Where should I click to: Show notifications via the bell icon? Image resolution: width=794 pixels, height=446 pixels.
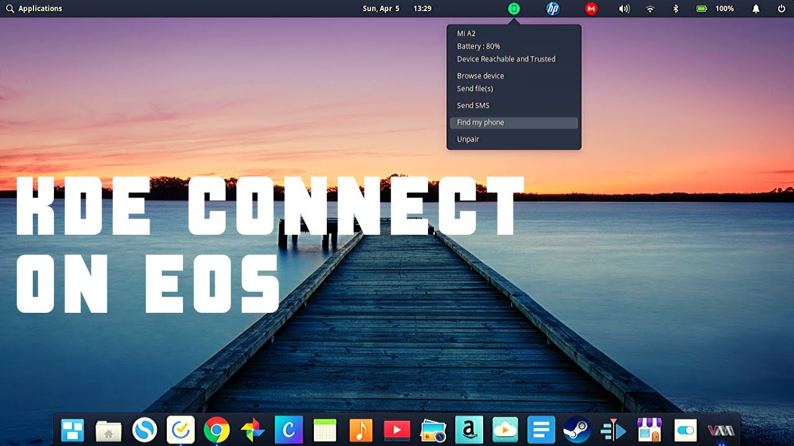click(756, 9)
